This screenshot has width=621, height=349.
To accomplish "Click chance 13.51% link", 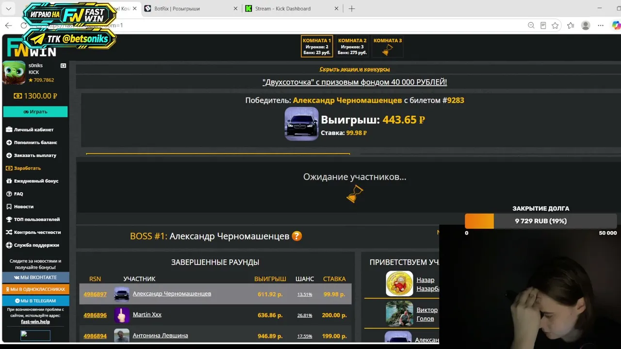I will pyautogui.click(x=305, y=294).
